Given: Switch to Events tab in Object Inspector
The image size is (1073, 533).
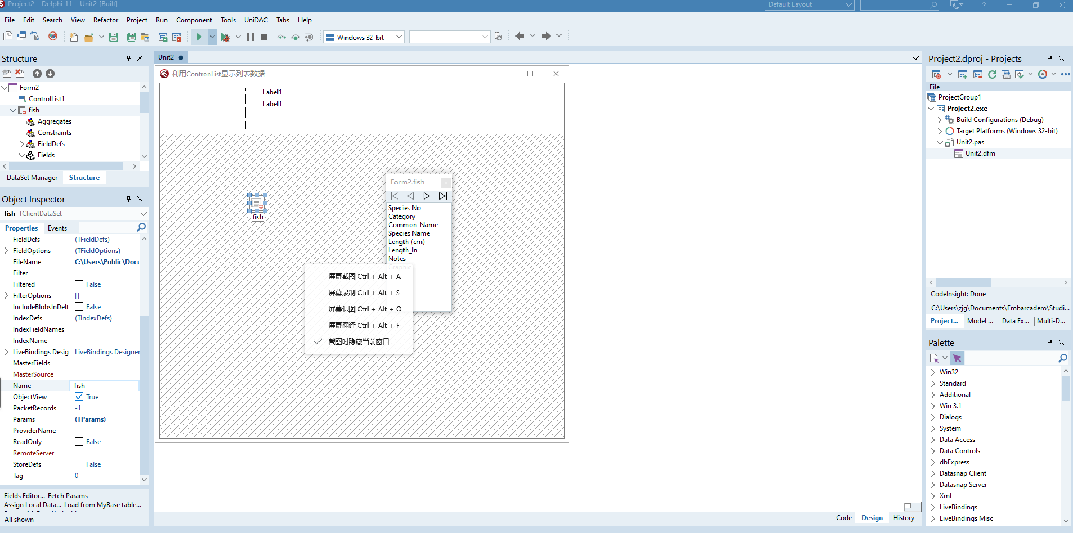Looking at the screenshot, I should tap(57, 228).
